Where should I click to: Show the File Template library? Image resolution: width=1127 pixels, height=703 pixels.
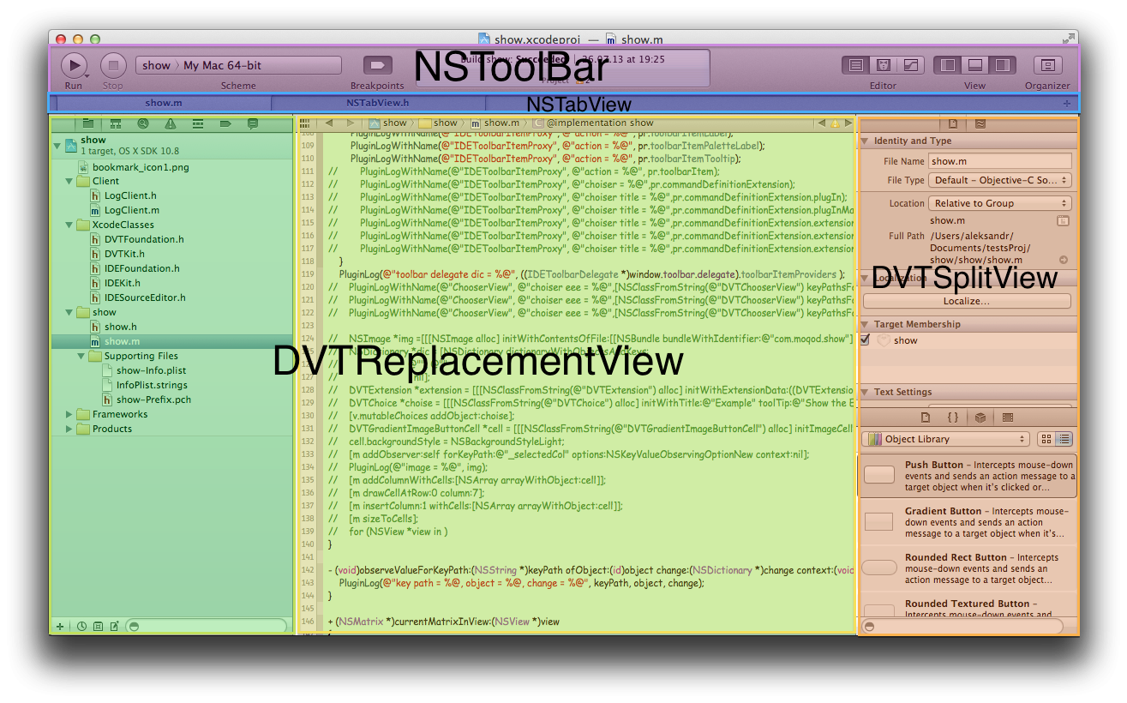pos(926,418)
